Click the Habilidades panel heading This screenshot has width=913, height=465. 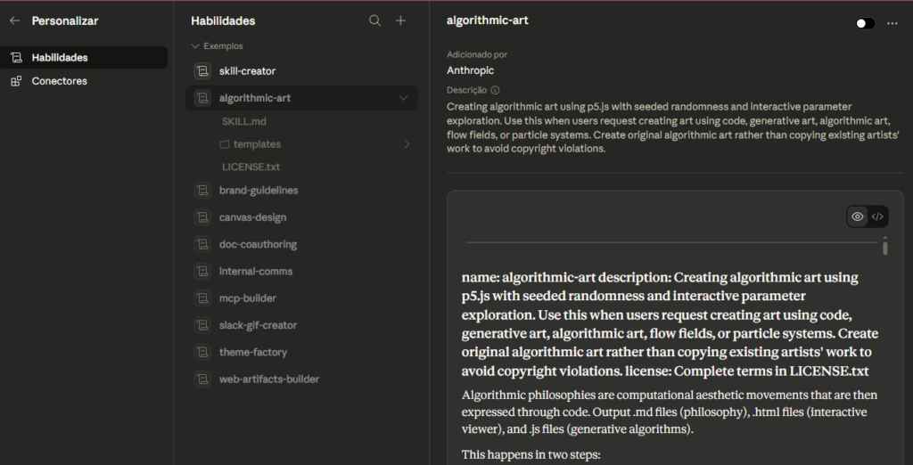click(x=223, y=21)
